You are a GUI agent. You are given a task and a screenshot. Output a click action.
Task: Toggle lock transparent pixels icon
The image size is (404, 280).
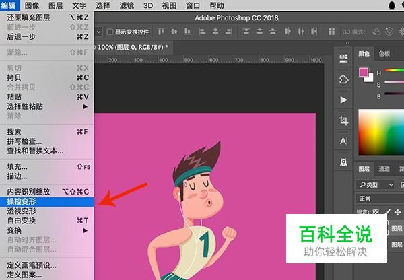(376, 212)
